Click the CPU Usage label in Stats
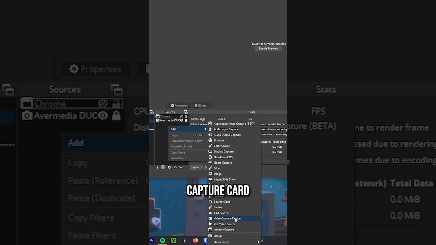The image size is (436, 245). [198, 119]
